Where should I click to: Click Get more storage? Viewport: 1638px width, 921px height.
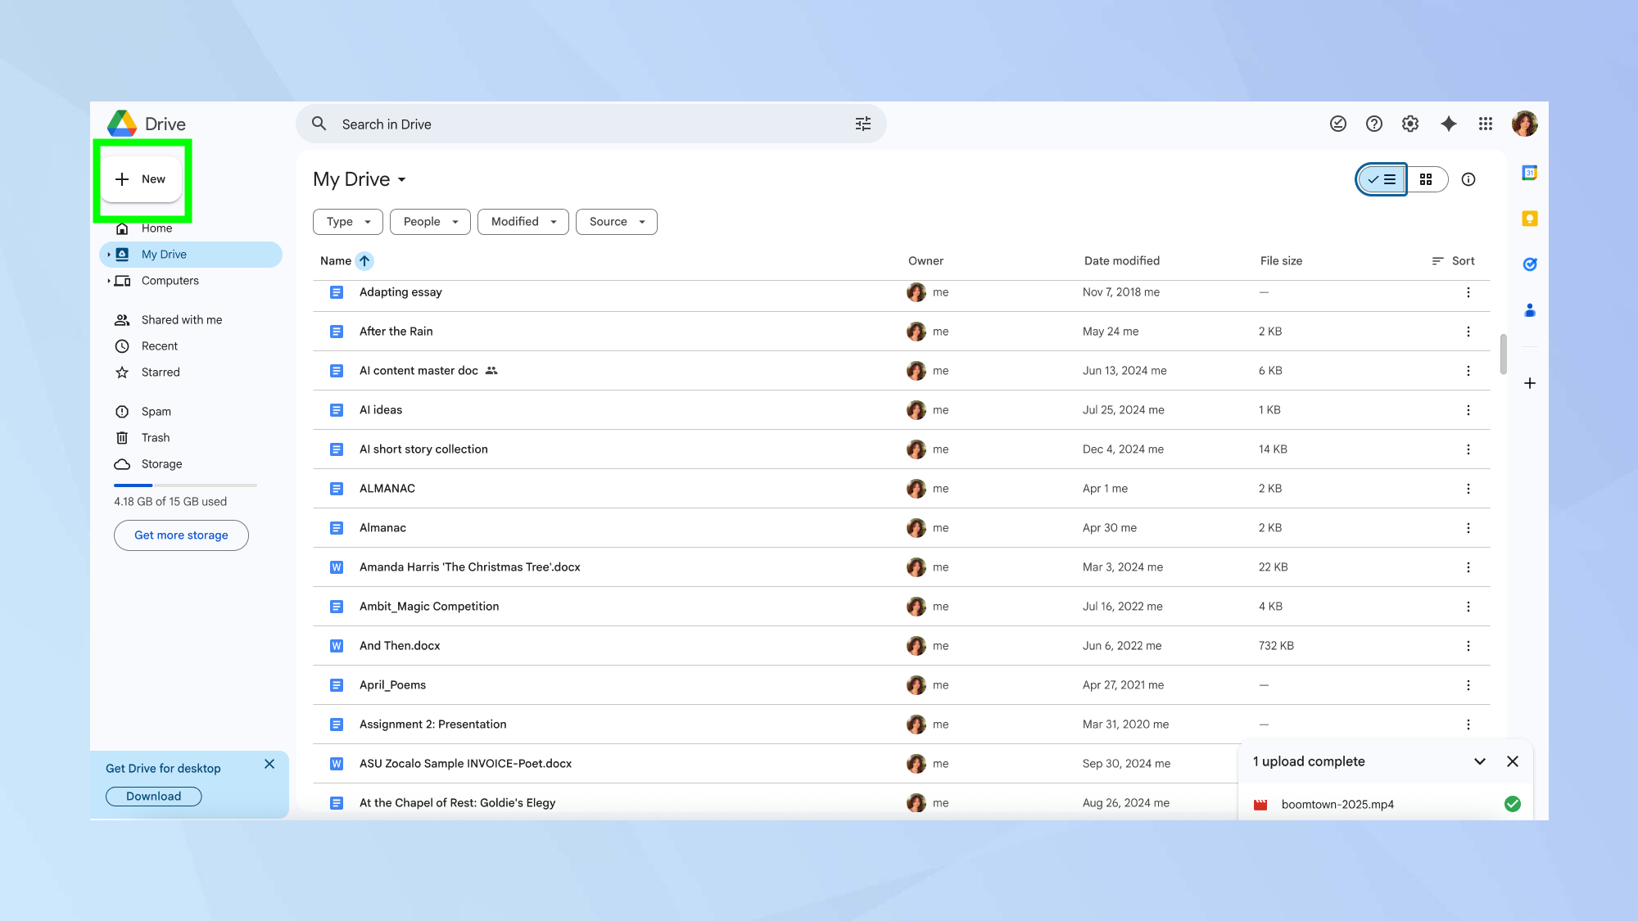click(181, 535)
